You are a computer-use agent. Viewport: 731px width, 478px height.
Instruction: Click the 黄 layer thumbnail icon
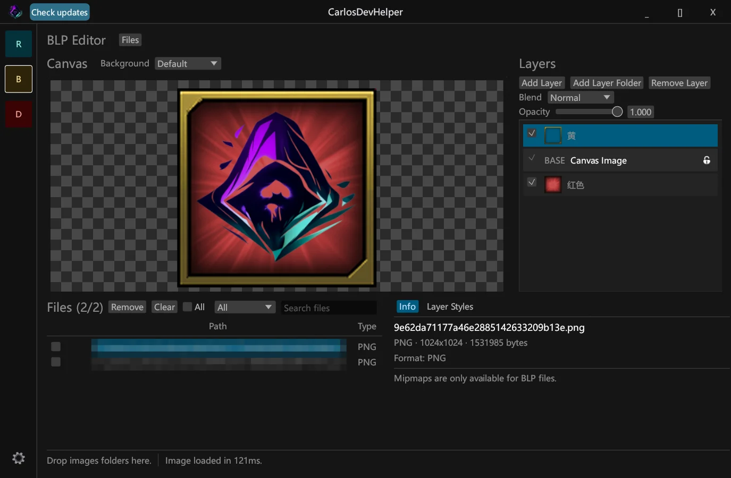pyautogui.click(x=553, y=135)
